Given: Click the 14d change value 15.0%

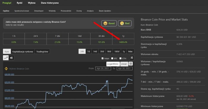Looking at the screenshot, I should coord(79,42).
